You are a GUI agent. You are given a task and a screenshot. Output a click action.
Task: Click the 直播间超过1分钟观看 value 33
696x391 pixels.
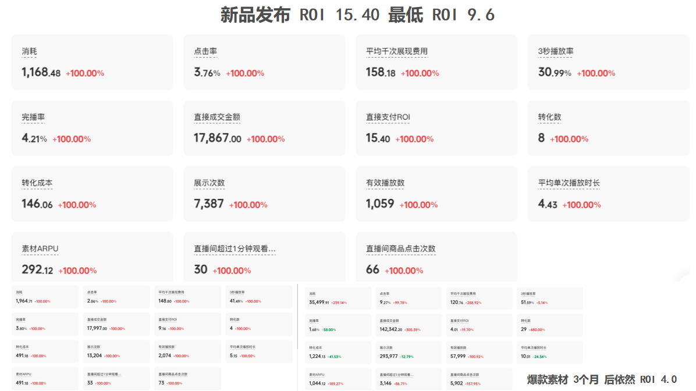pyautogui.click(x=90, y=383)
